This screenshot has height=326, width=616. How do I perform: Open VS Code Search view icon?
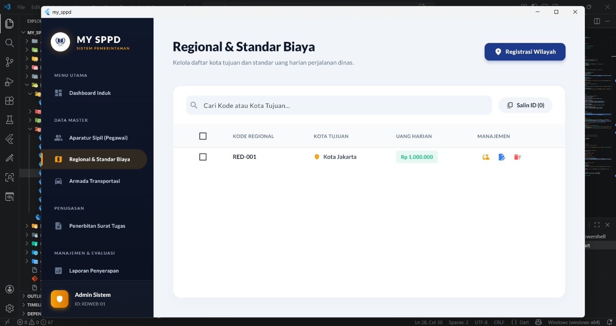[10, 43]
